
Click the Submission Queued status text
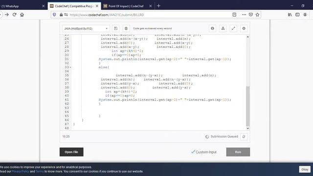click(x=224, y=136)
